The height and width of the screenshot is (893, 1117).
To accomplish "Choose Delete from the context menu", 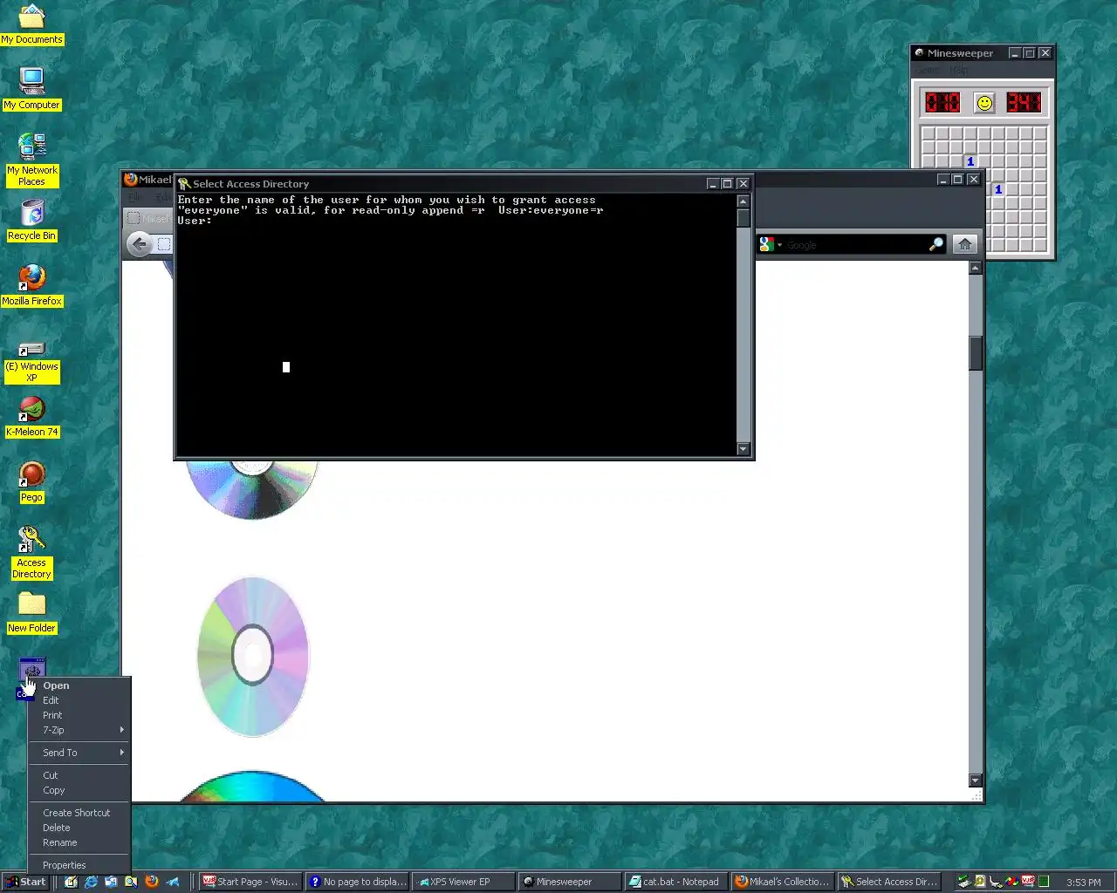I will click(x=79, y=828).
